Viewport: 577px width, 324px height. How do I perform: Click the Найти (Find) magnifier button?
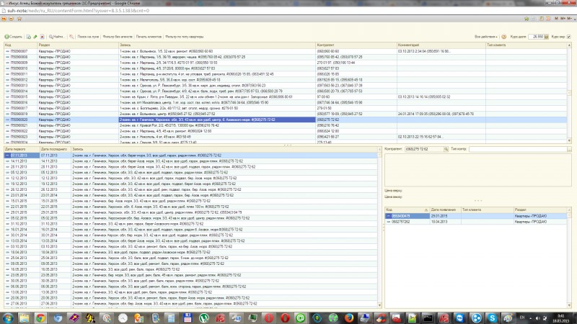(57, 37)
